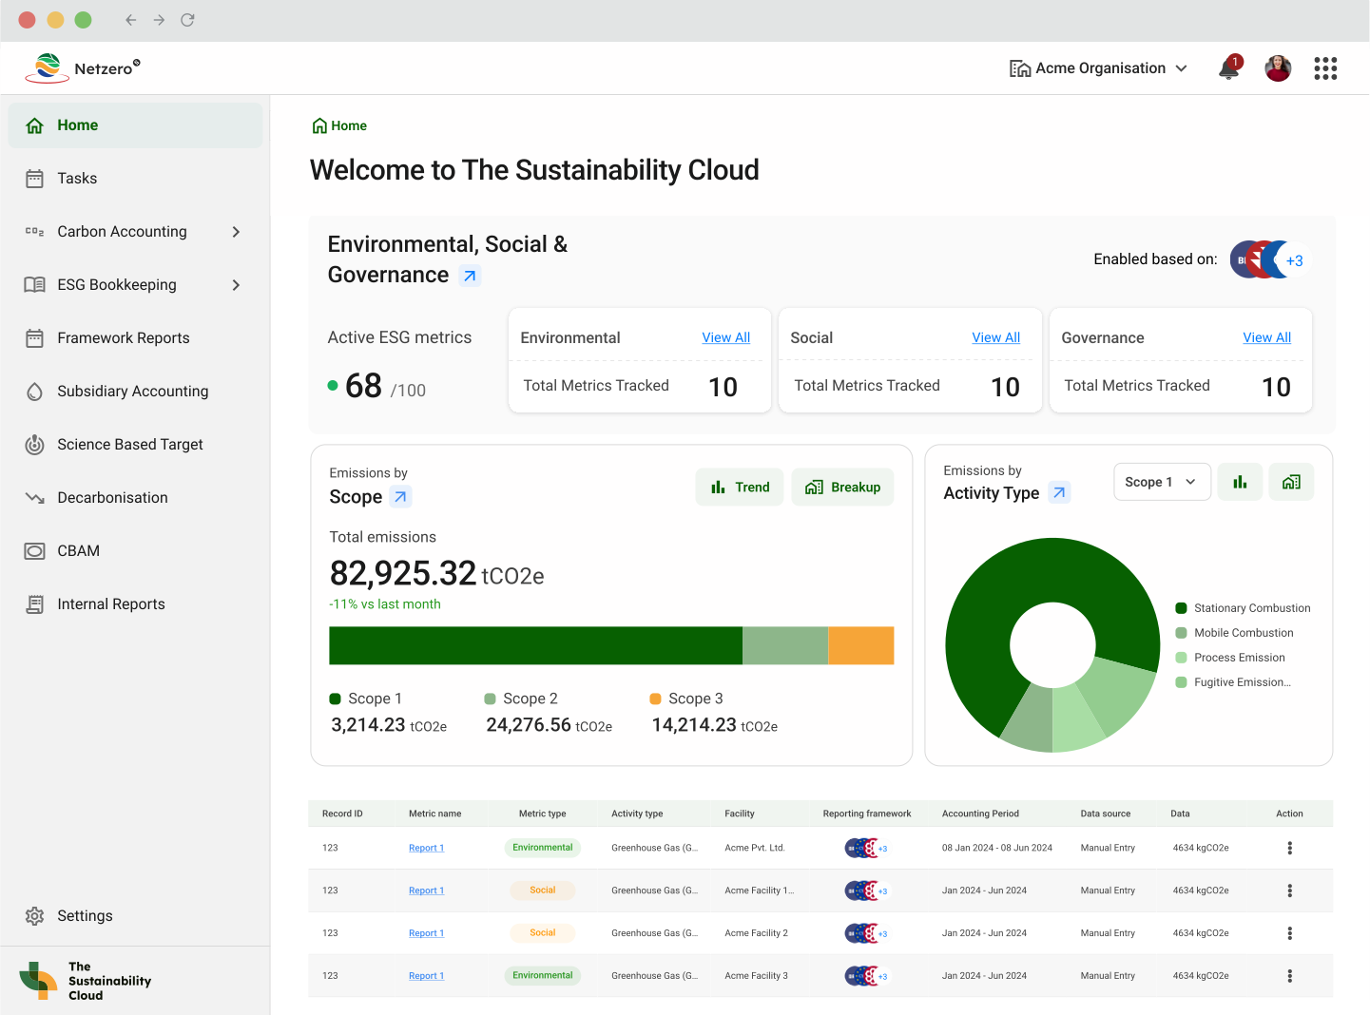Open the Scope 1 dropdown
1370x1015 pixels.
(1162, 482)
